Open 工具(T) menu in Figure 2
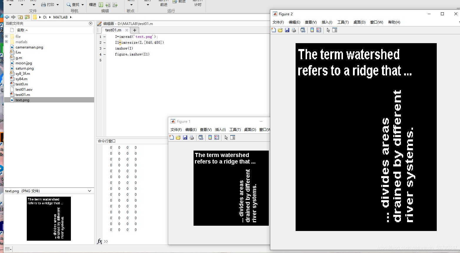Image resolution: width=460 pixels, height=253 pixels. pos(343,22)
